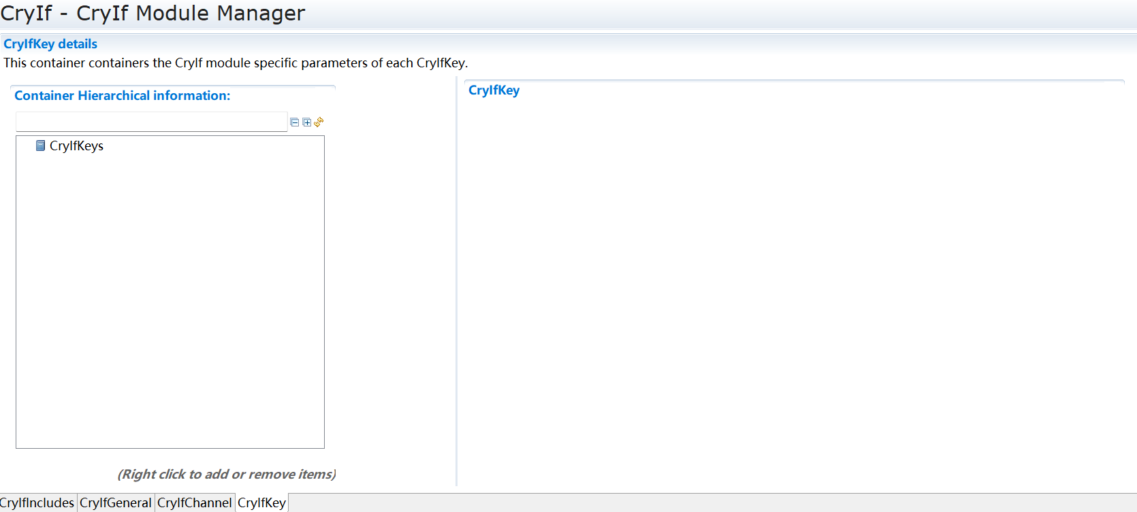Select the CryIfKey tab

(261, 502)
